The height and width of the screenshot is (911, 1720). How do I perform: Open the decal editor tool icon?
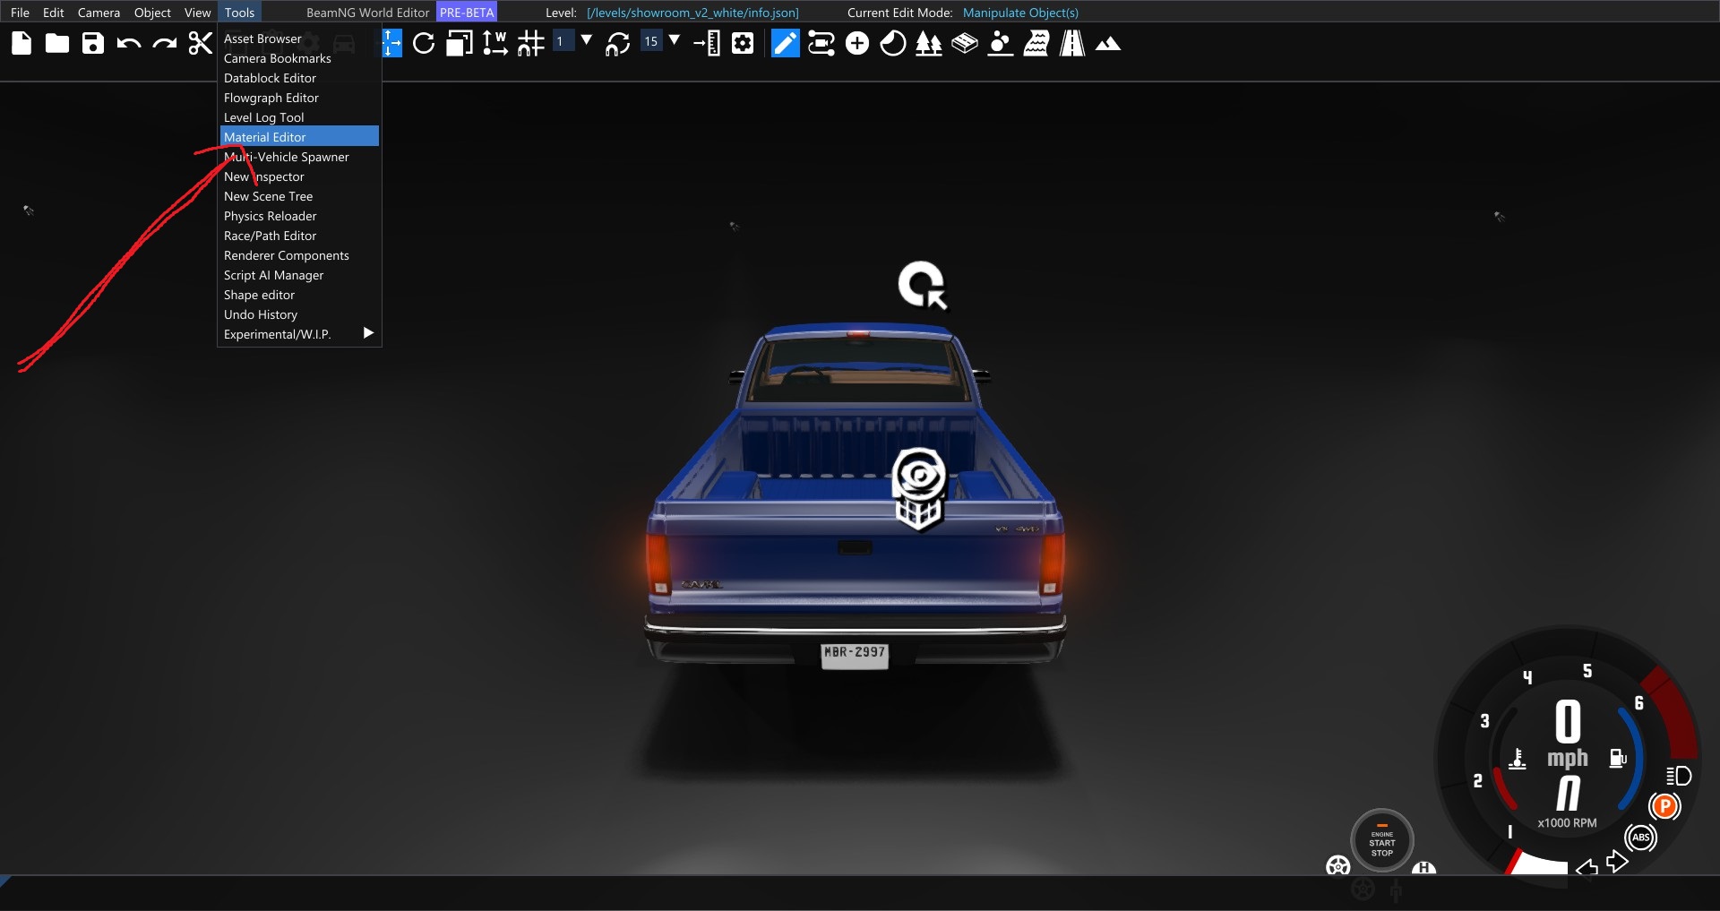pos(893,43)
